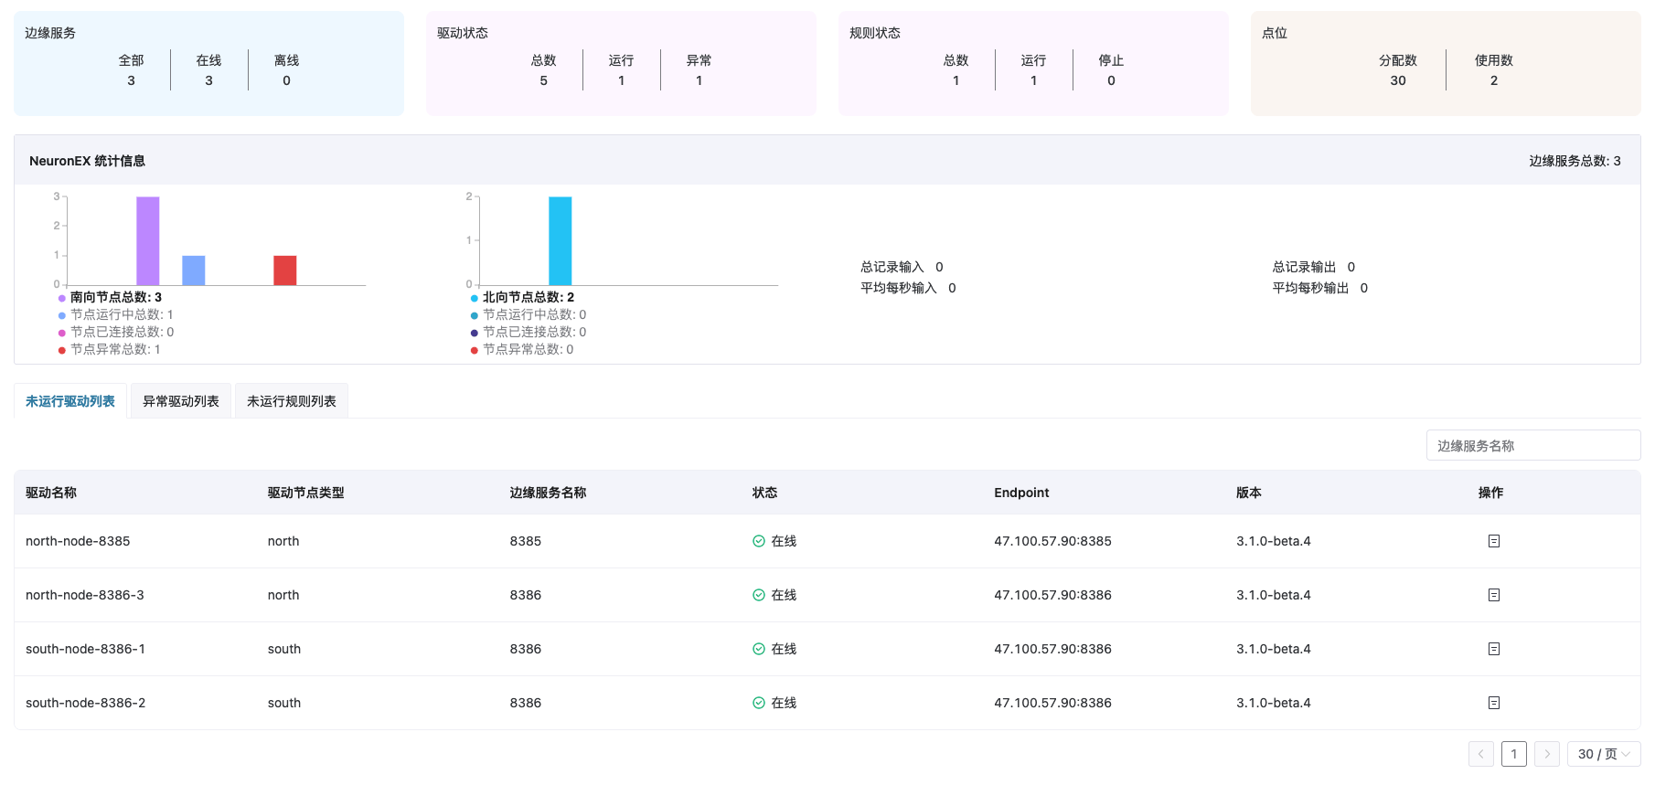Click 驱动名称 column header
Viewport: 1655px width, 785px height.
51,493
